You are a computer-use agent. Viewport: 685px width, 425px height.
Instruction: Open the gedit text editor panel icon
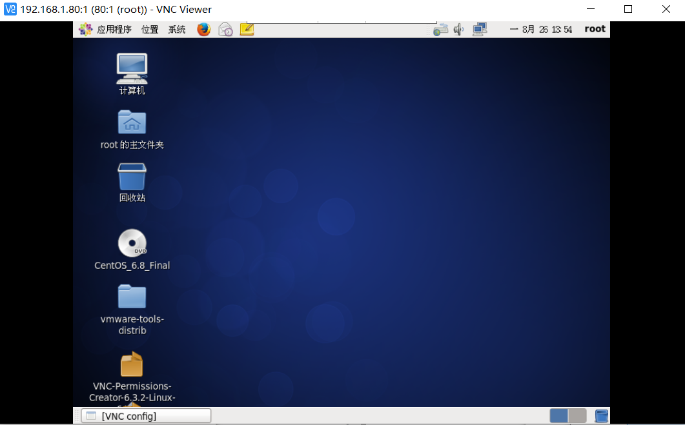(x=246, y=29)
